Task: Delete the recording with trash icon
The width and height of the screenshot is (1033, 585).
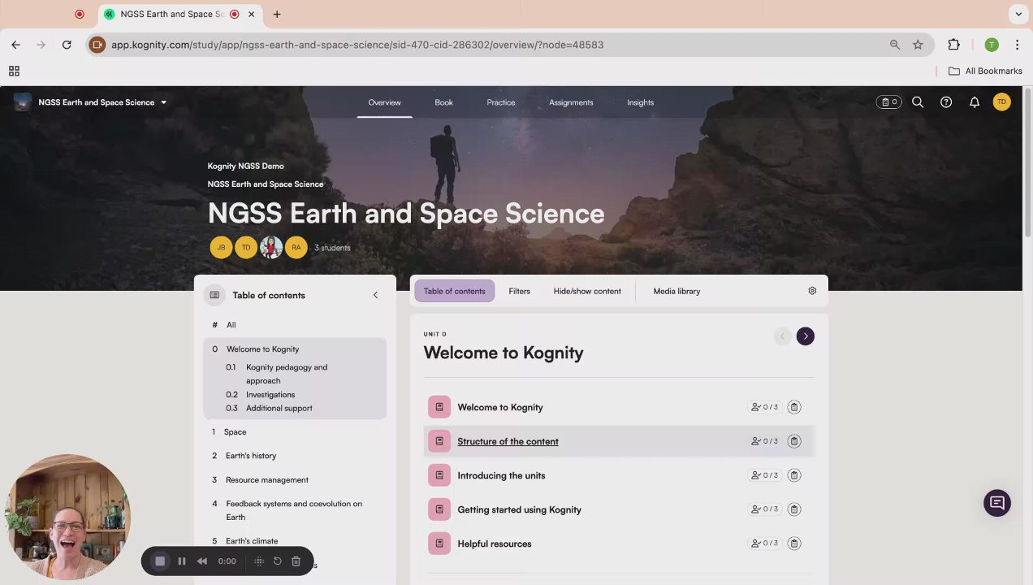Action: coord(296,561)
